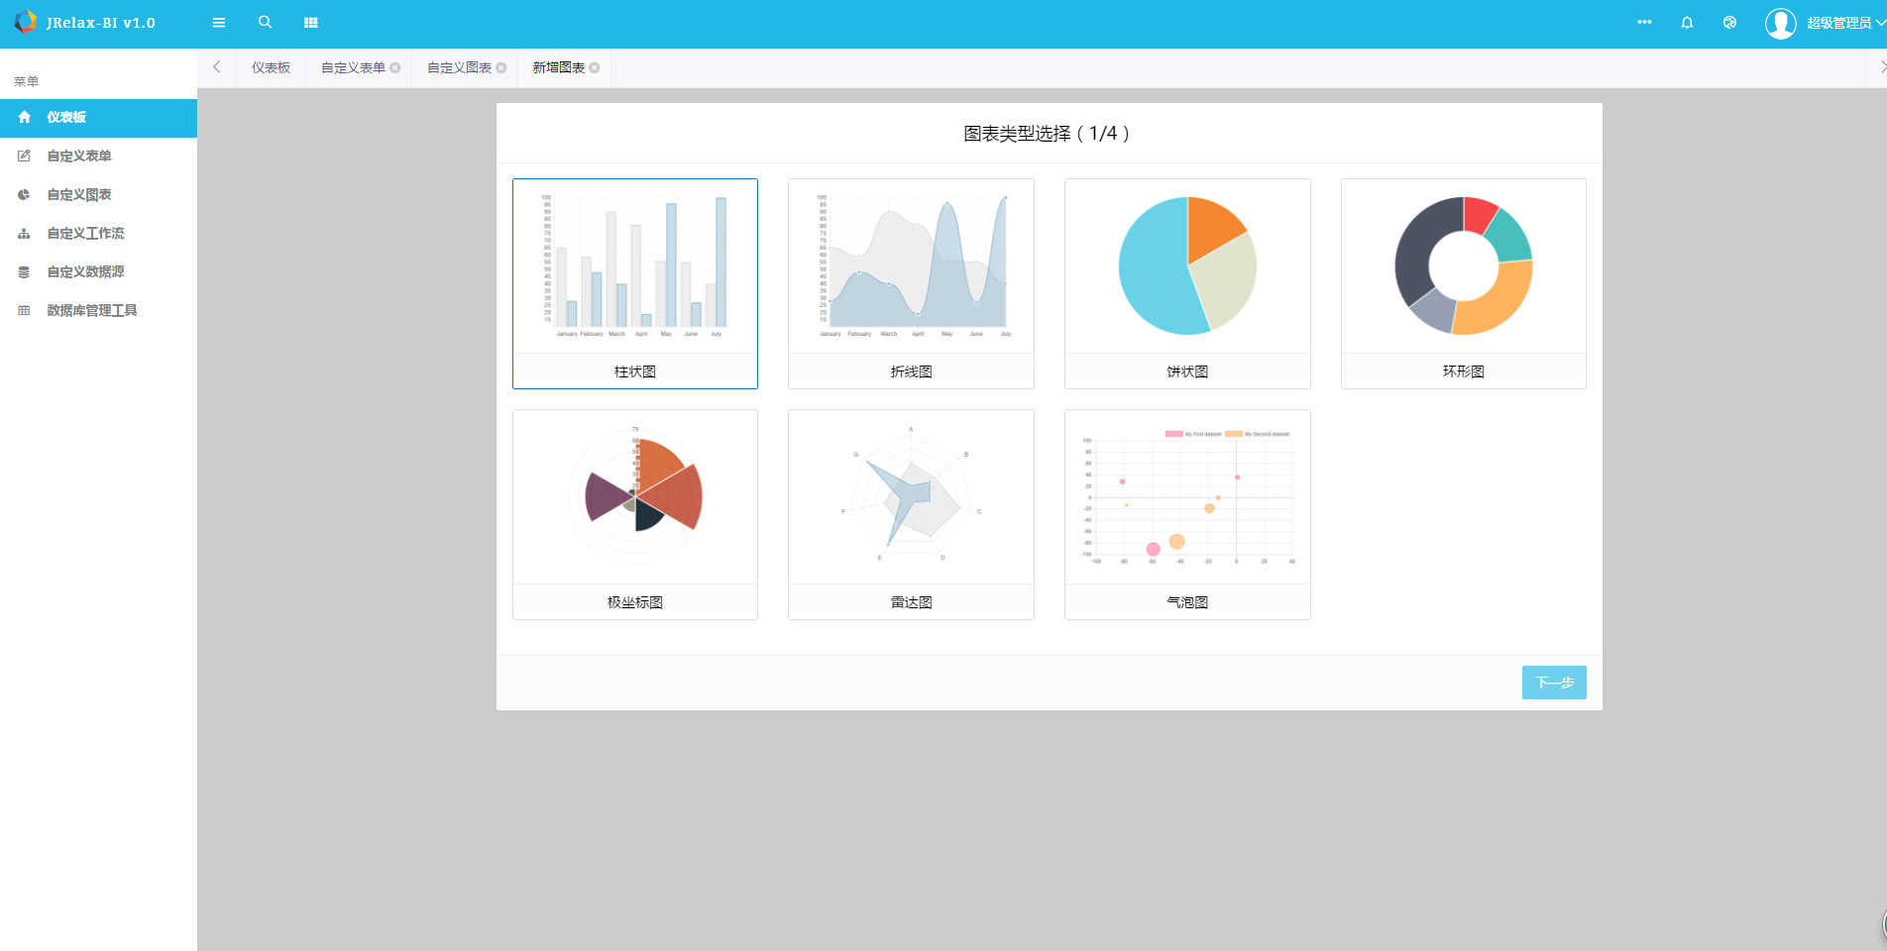Click the JRelax-BI v1.0 title text

(x=100, y=23)
